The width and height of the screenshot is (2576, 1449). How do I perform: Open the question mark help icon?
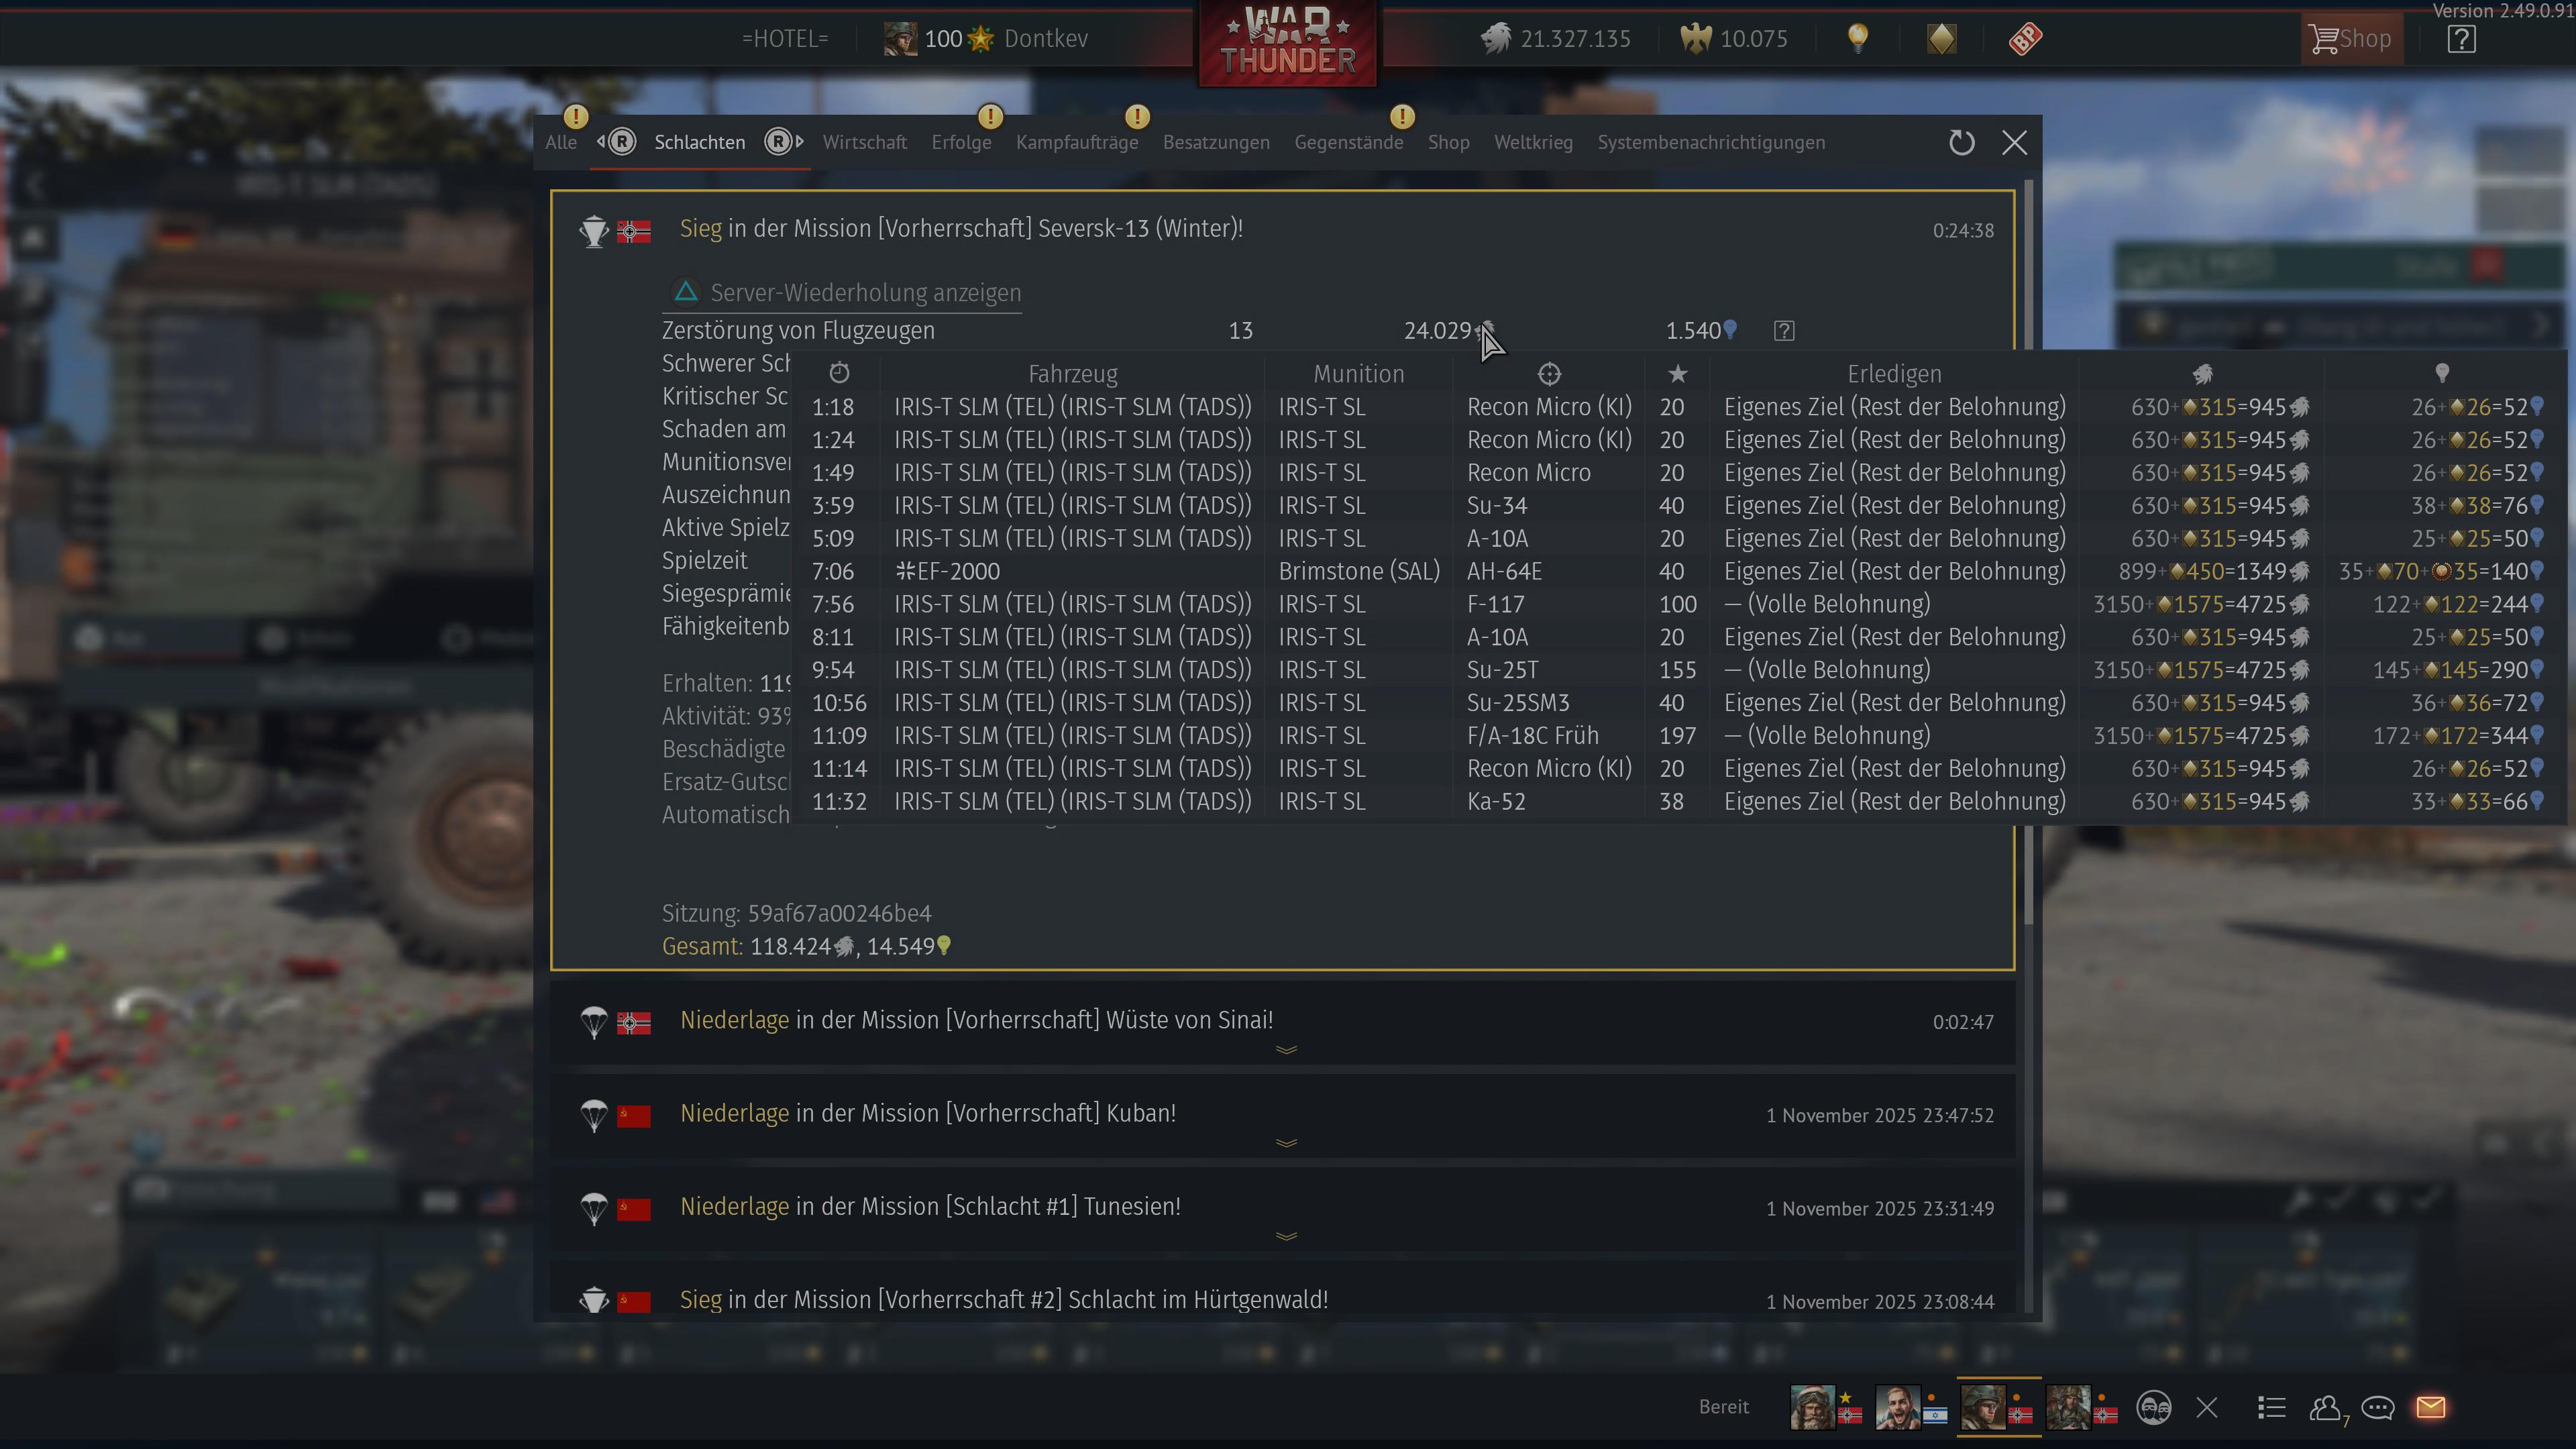[2461, 39]
